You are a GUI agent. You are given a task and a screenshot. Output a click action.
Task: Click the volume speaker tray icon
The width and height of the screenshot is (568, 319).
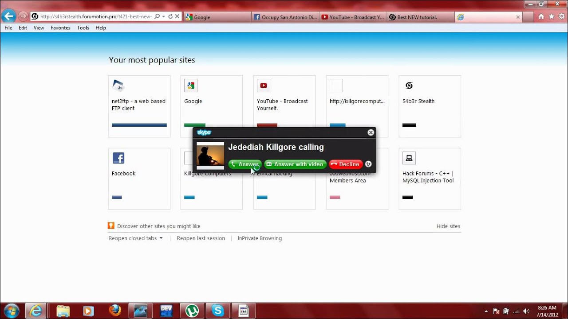(x=526, y=311)
